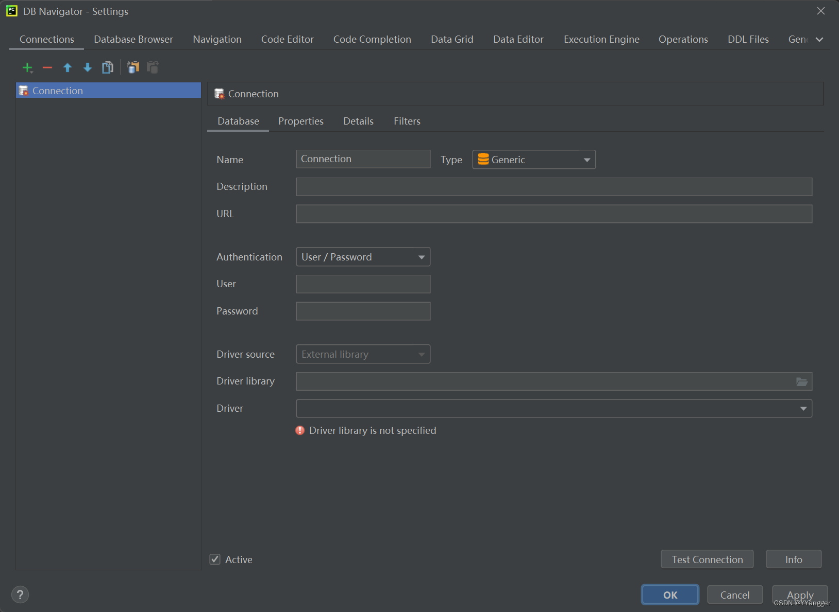Screen dimensions: 839x612
Task: Open the Data Editor tab
Action: (x=518, y=40)
